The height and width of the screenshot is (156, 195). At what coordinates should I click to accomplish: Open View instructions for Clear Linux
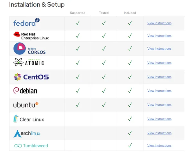tap(159, 119)
